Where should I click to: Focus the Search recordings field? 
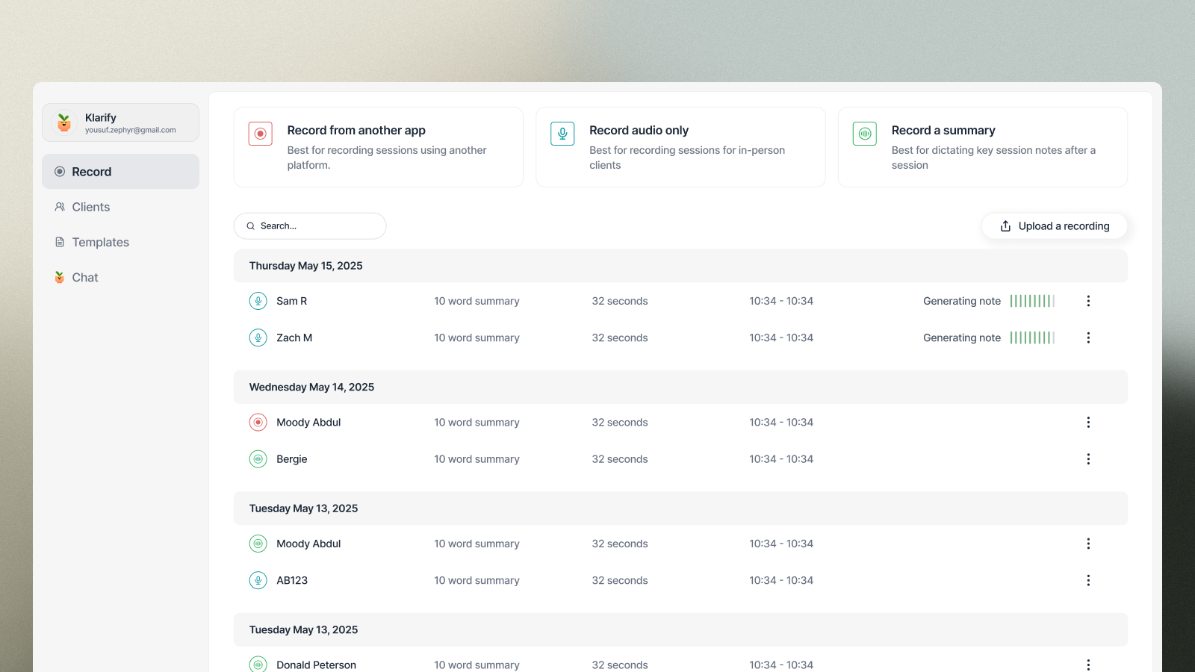317,226
